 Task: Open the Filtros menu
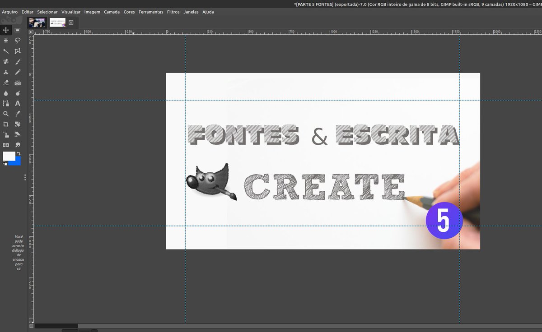173,12
